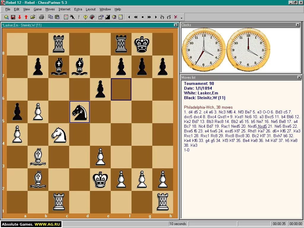Image resolution: width=304 pixels, height=228 pixels.
Task: Expand the toolbar overflow dropdown arrow
Action: (182, 18)
